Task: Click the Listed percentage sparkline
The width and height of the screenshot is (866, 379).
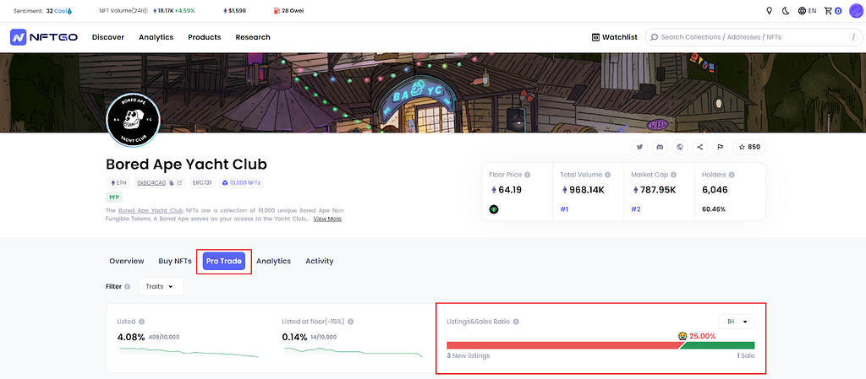Action: [188, 351]
